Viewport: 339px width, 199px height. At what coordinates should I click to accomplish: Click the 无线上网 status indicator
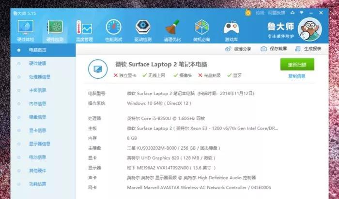point(154,75)
